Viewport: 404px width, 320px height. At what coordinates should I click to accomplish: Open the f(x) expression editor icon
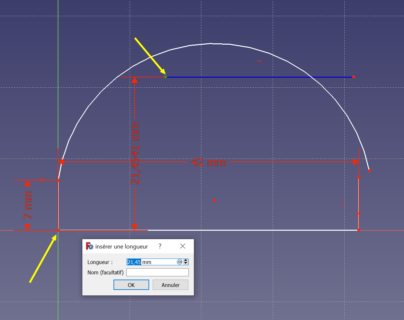click(x=179, y=262)
